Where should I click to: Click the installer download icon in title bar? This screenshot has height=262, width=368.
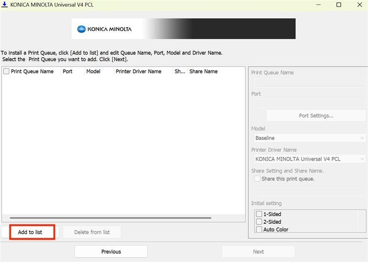click(4, 5)
